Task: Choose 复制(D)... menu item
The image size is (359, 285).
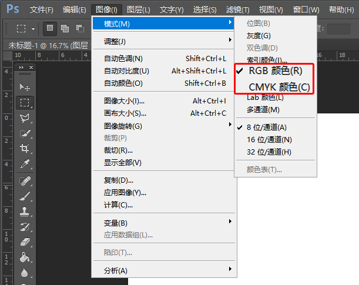Action: [x=163, y=180]
